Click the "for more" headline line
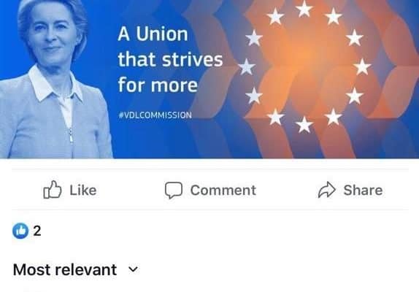This screenshot has width=419, height=292. [x=158, y=85]
